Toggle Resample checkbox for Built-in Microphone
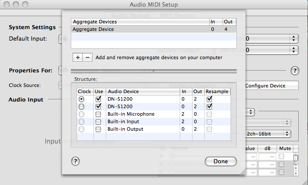The image size is (308, 185). [209, 114]
